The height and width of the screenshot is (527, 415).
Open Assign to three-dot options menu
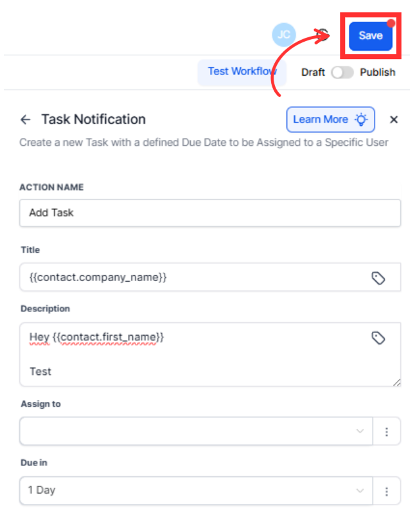click(x=387, y=431)
